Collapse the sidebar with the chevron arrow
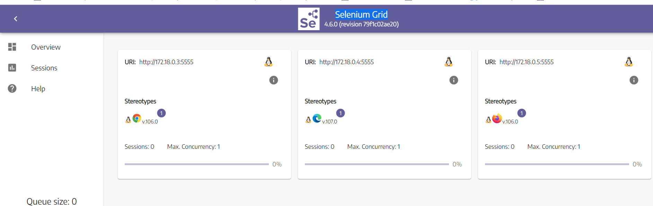 click(x=15, y=19)
